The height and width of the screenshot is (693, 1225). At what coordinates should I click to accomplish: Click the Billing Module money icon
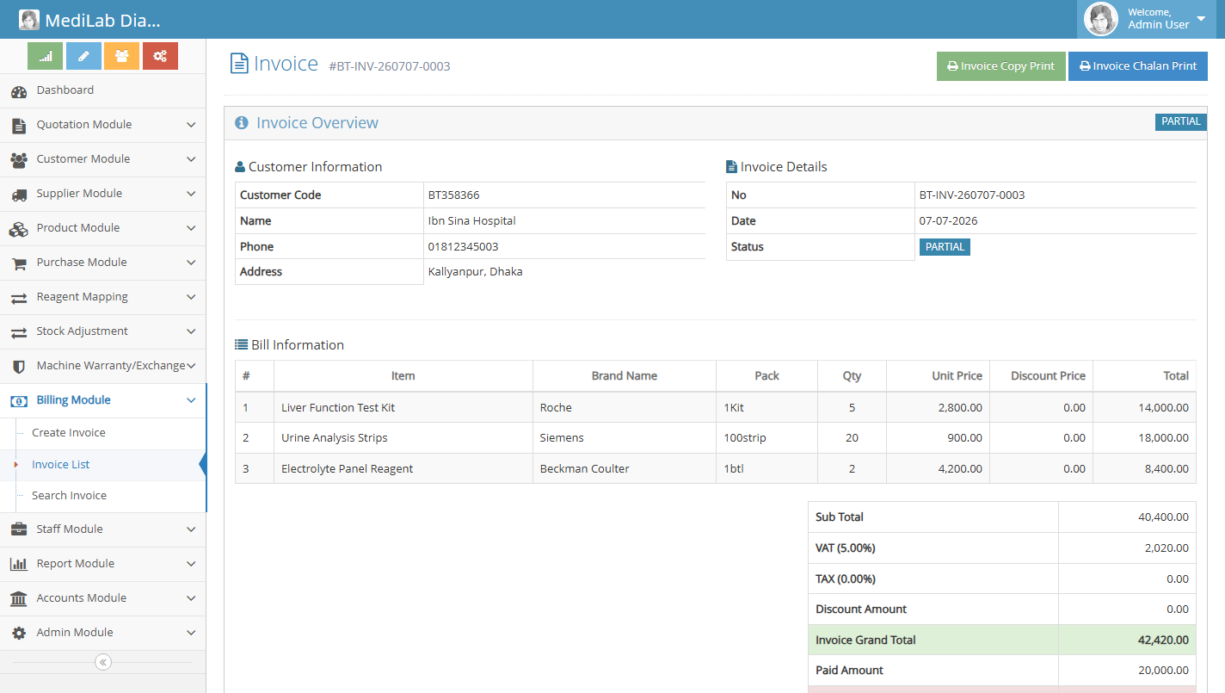point(19,401)
